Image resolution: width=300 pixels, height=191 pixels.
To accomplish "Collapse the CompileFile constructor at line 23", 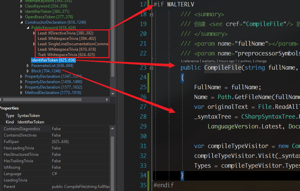I will [152, 68].
